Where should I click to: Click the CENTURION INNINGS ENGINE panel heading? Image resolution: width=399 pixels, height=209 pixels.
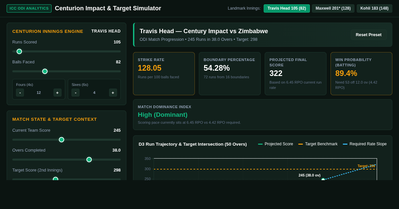point(48,31)
